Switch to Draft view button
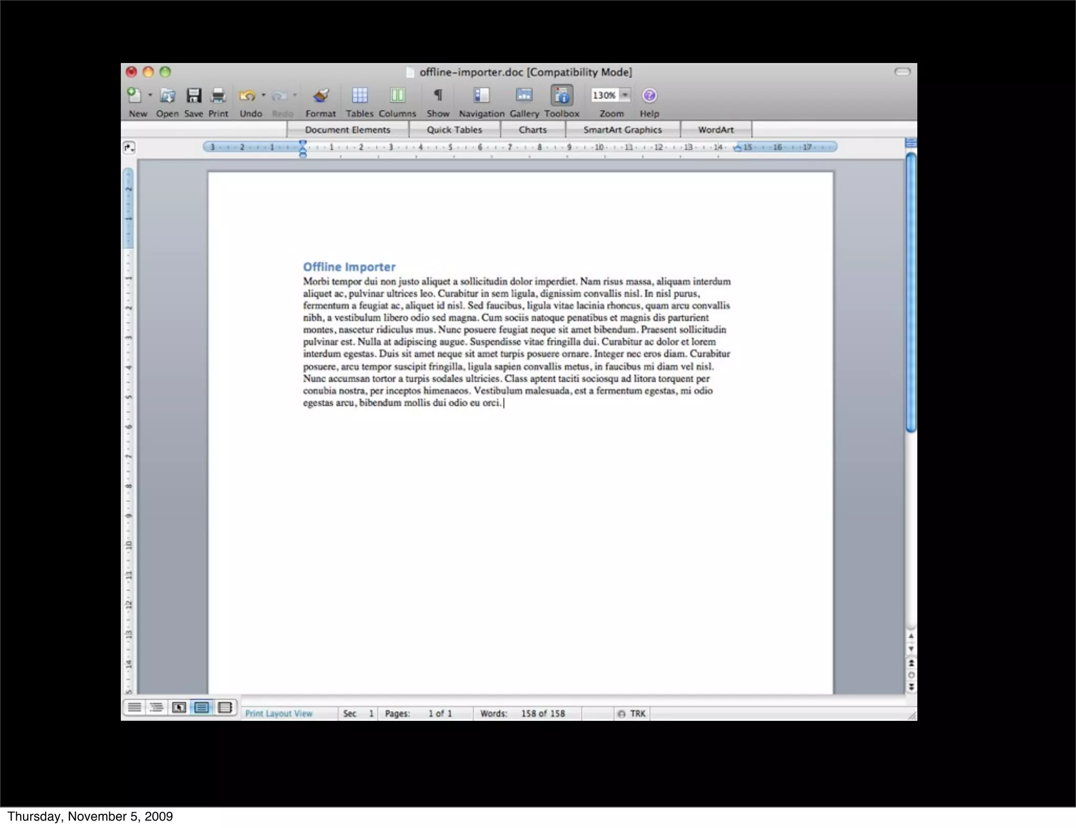 pos(134,707)
